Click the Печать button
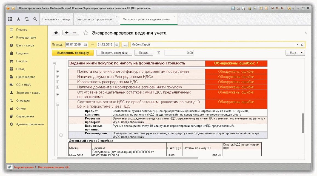Image resolution: width=317 pixels, height=176 pixels. click(144, 53)
